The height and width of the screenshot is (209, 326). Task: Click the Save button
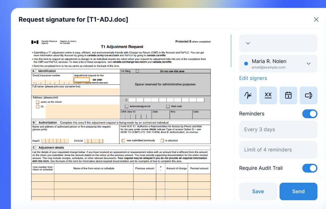click(258, 191)
